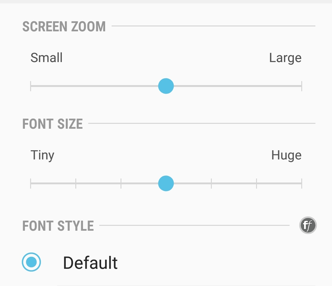Select the Default font style radio button
Viewport: 332px width, 286px height.
[x=31, y=262]
